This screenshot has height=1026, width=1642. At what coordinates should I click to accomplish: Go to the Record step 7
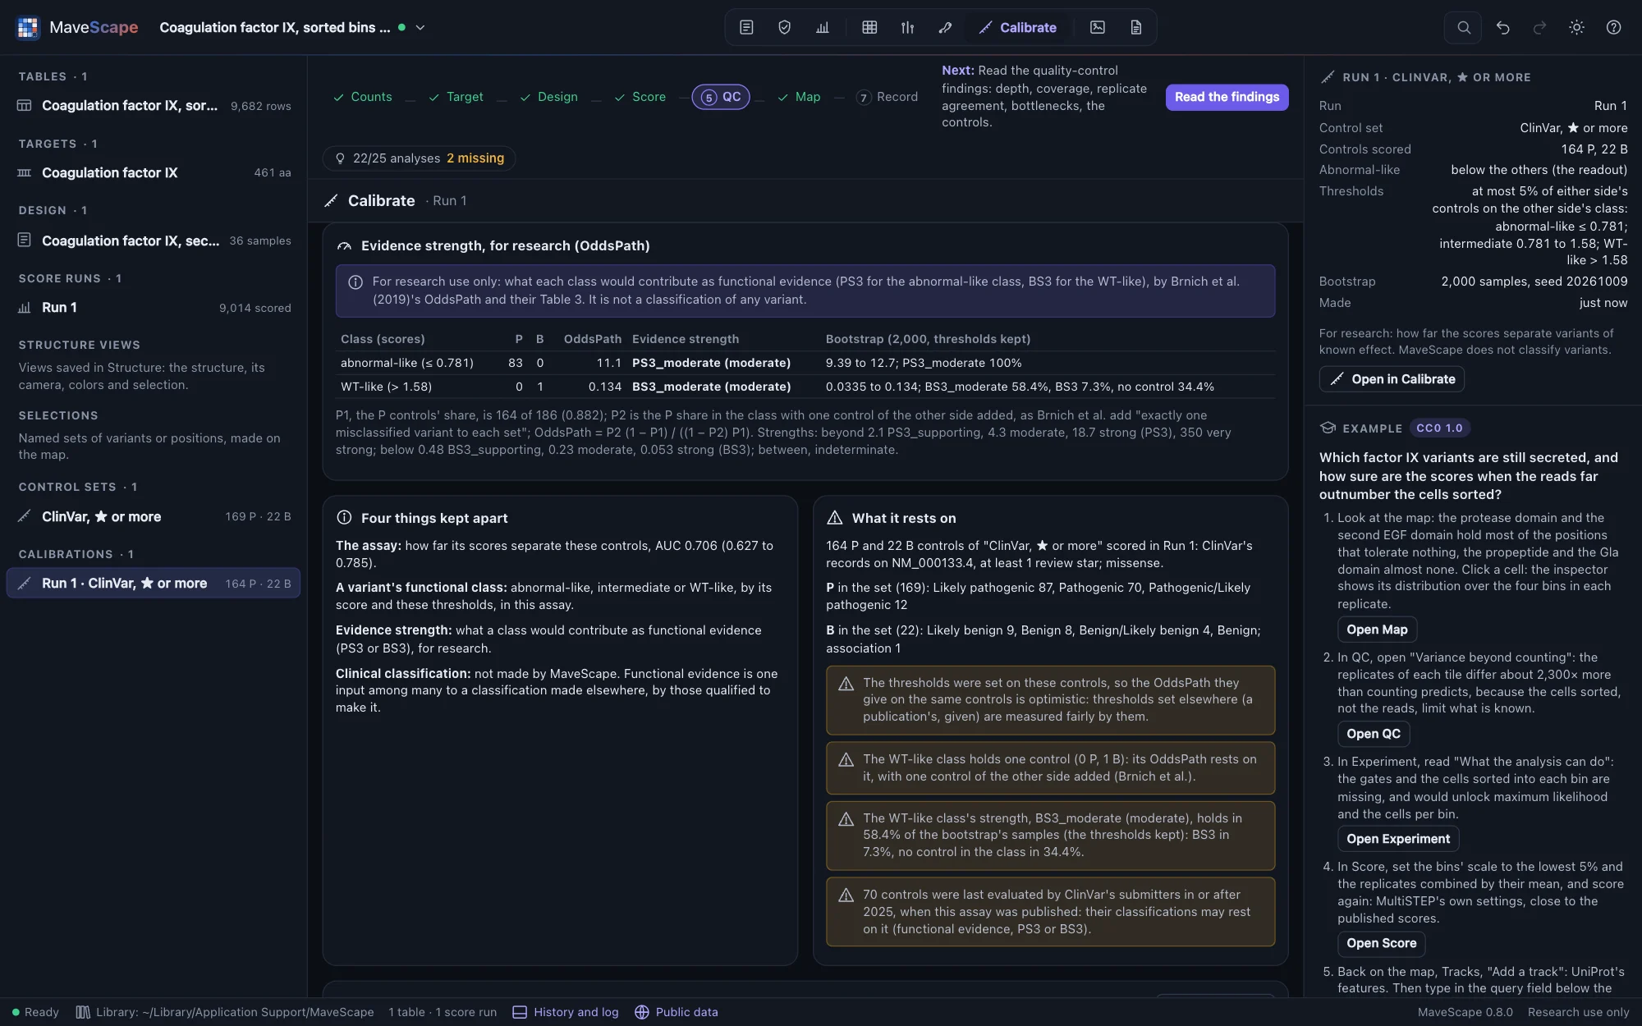(888, 97)
